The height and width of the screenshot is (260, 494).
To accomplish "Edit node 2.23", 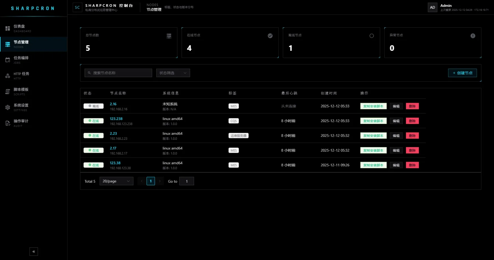I will (x=396, y=136).
